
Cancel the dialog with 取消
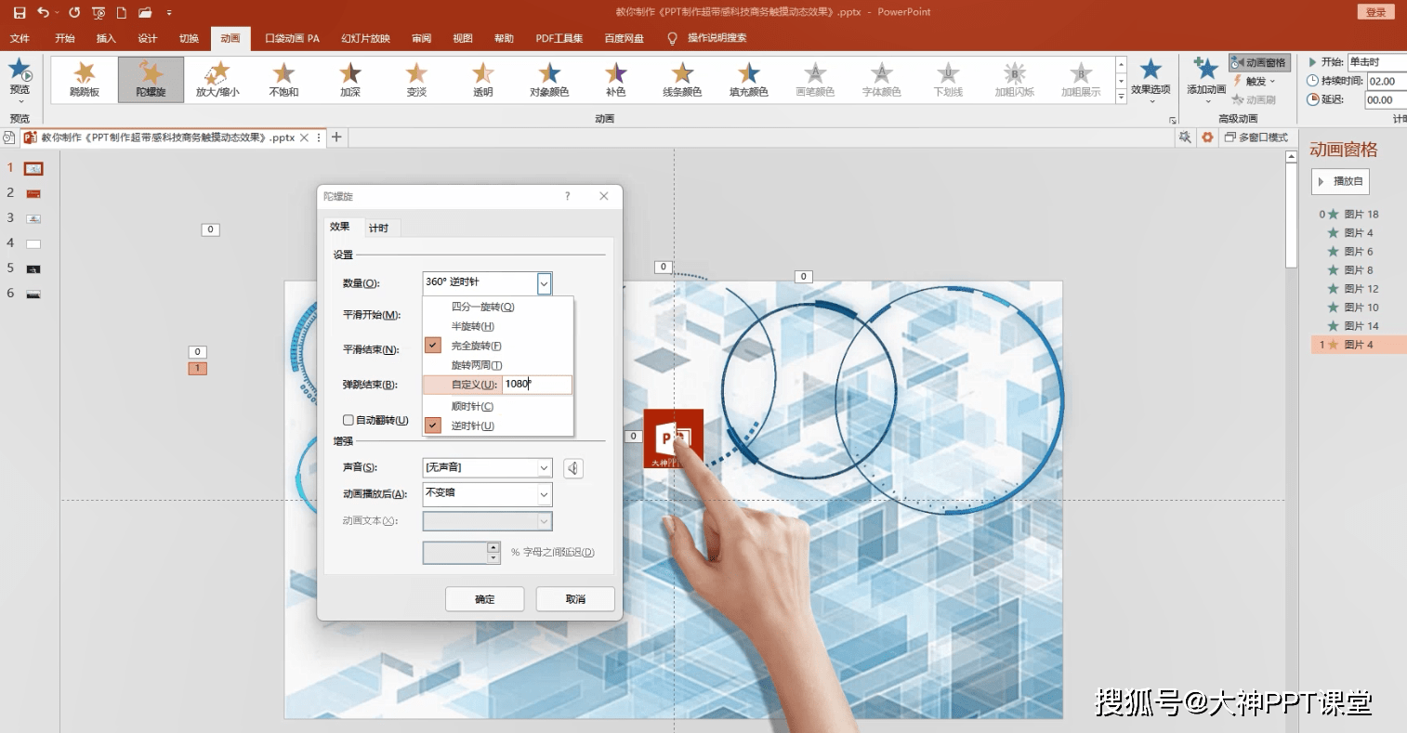click(575, 599)
